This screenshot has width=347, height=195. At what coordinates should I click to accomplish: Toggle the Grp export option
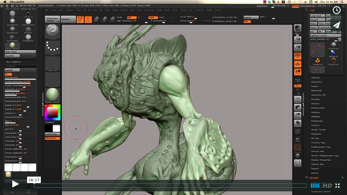(247, 21)
